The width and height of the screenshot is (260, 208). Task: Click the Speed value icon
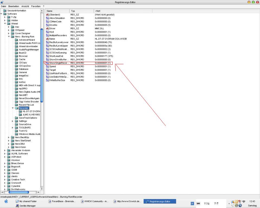47,67
